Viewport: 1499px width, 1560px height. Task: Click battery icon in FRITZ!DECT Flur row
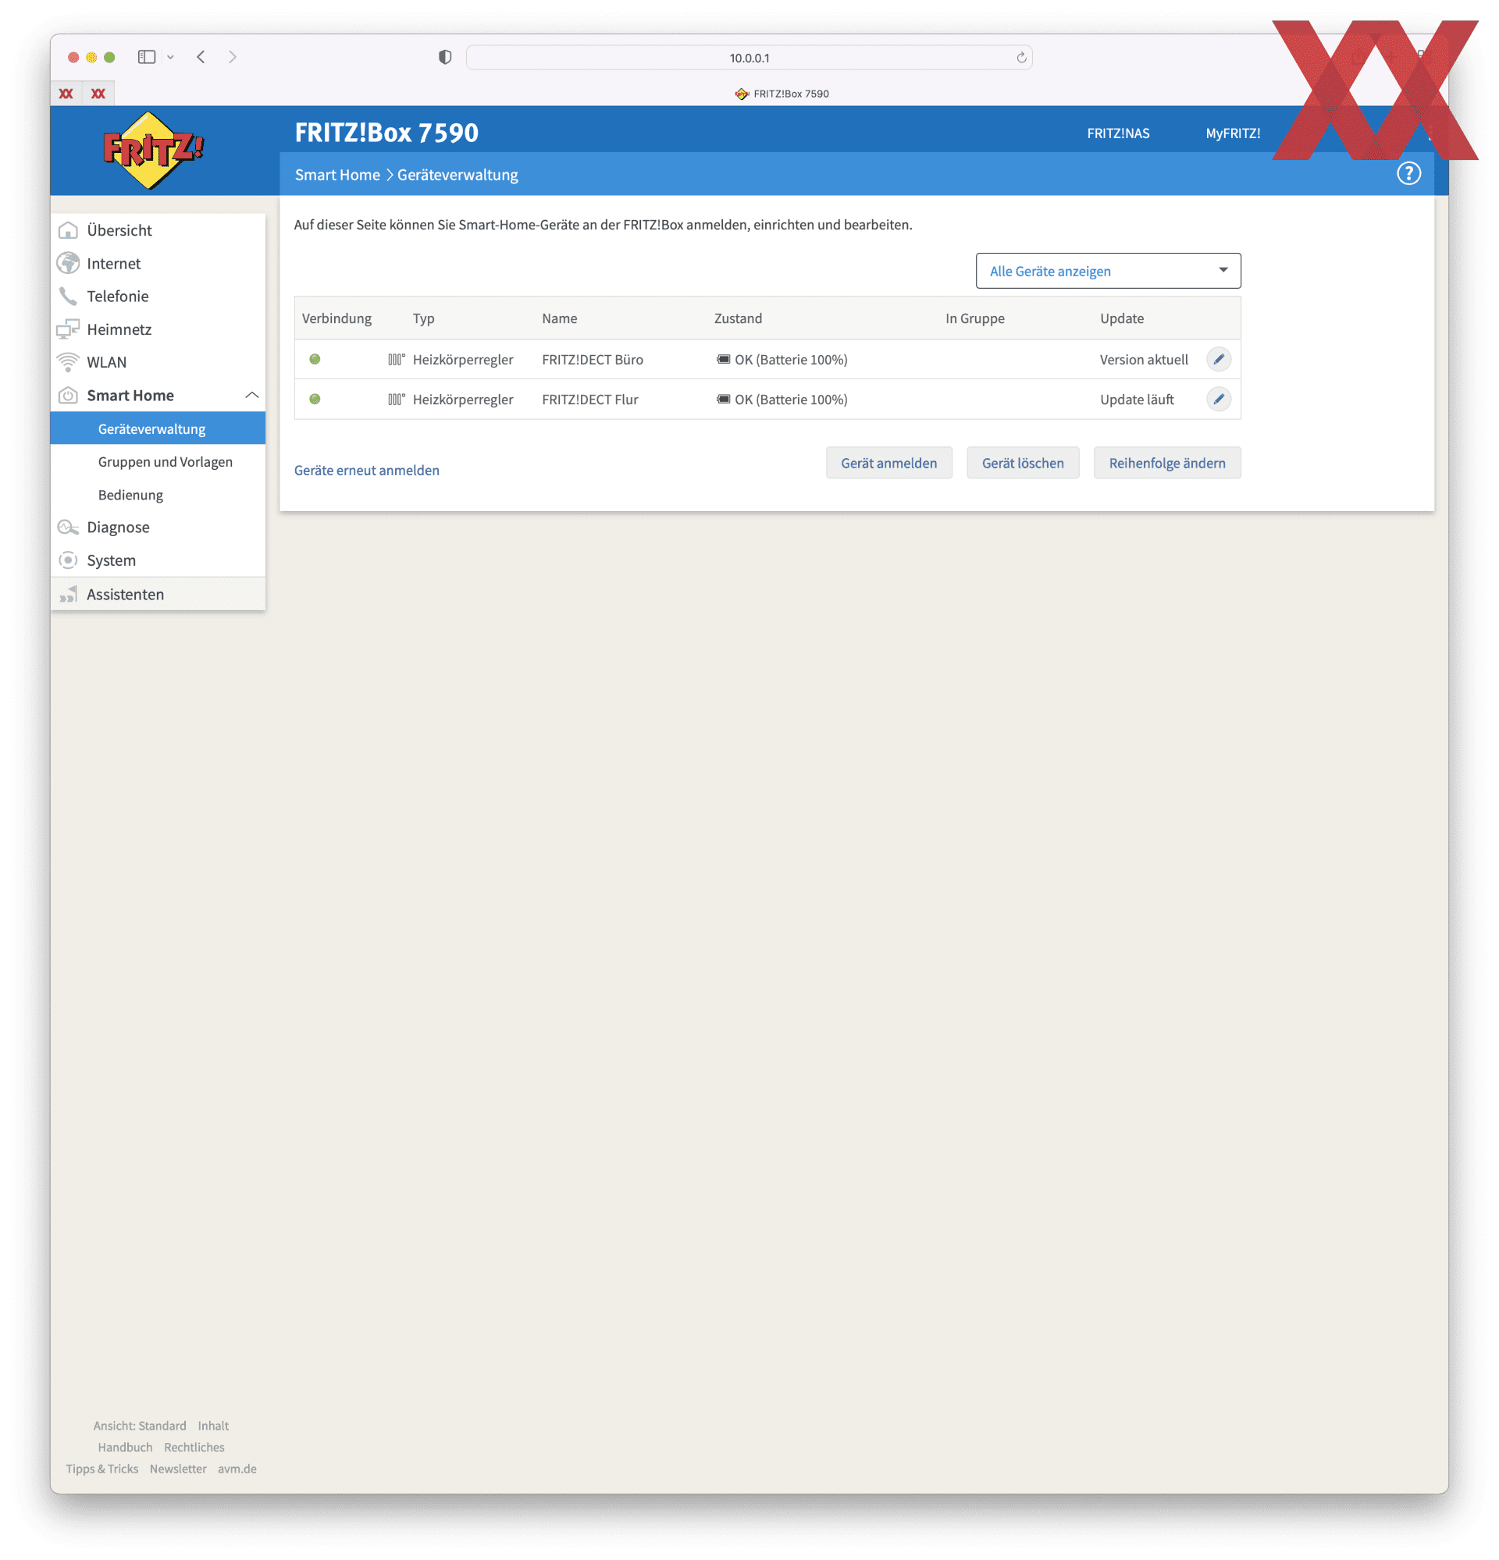coord(723,399)
